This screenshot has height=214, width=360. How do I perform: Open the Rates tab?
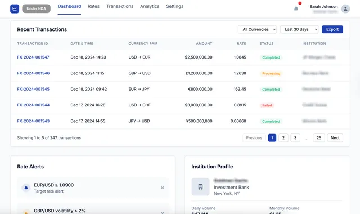[x=94, y=6]
